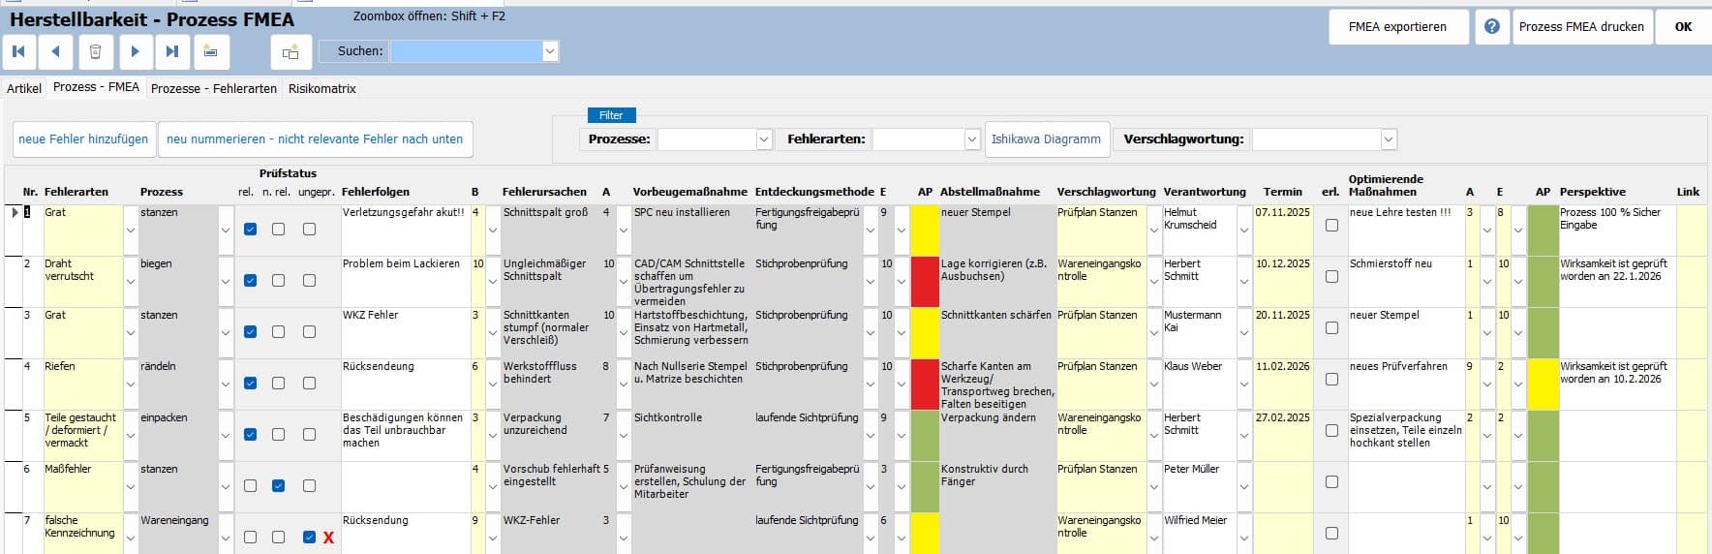Uncheck 'rel.' checkbox for row 1 Grat
Screen dimensions: 1712x554
pos(250,230)
